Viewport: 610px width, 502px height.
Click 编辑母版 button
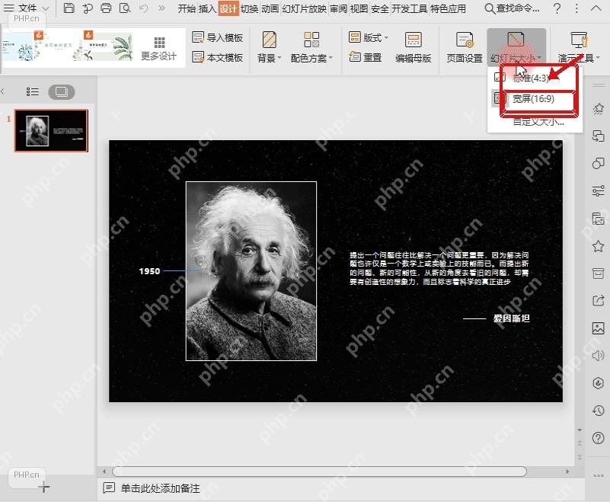tap(414, 47)
